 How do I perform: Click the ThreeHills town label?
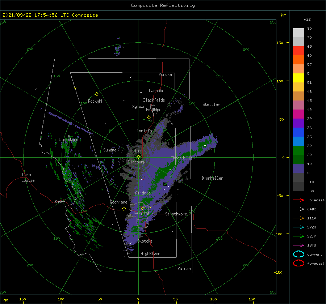tap(181, 158)
